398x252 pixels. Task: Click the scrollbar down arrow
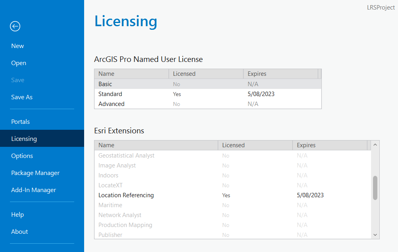coord(375,235)
